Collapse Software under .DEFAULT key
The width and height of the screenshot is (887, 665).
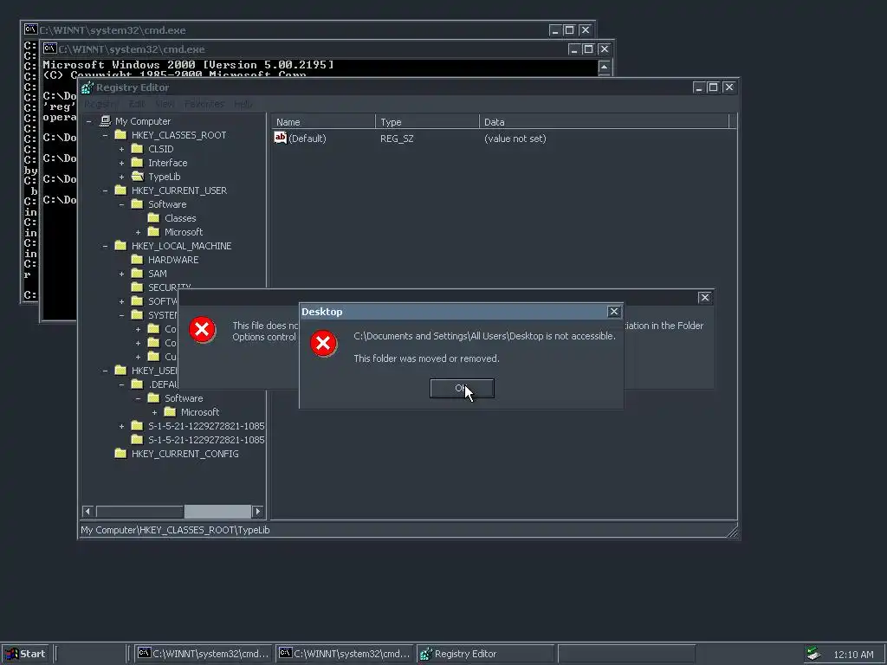click(138, 398)
